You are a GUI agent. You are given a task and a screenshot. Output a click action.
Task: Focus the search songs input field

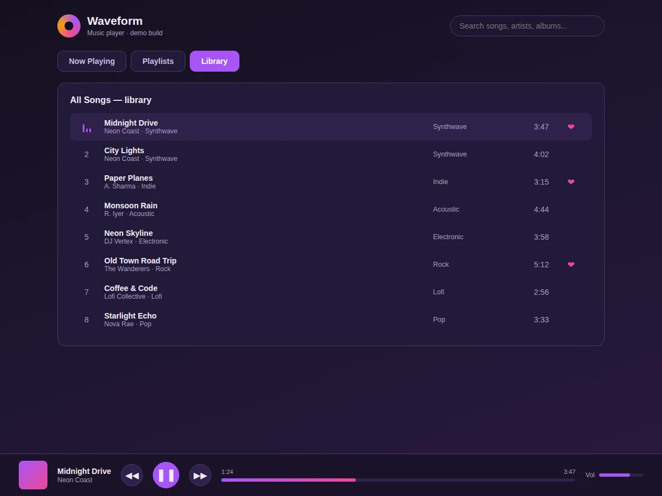click(x=527, y=26)
